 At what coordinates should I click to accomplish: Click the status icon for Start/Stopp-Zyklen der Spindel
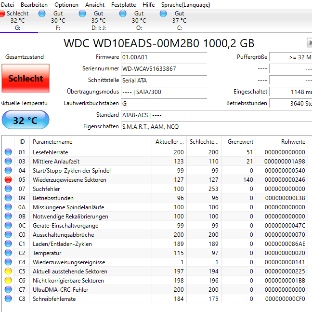pyautogui.click(x=8, y=170)
